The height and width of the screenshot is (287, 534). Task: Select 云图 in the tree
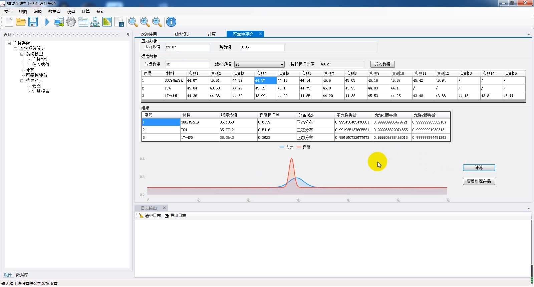pos(36,86)
